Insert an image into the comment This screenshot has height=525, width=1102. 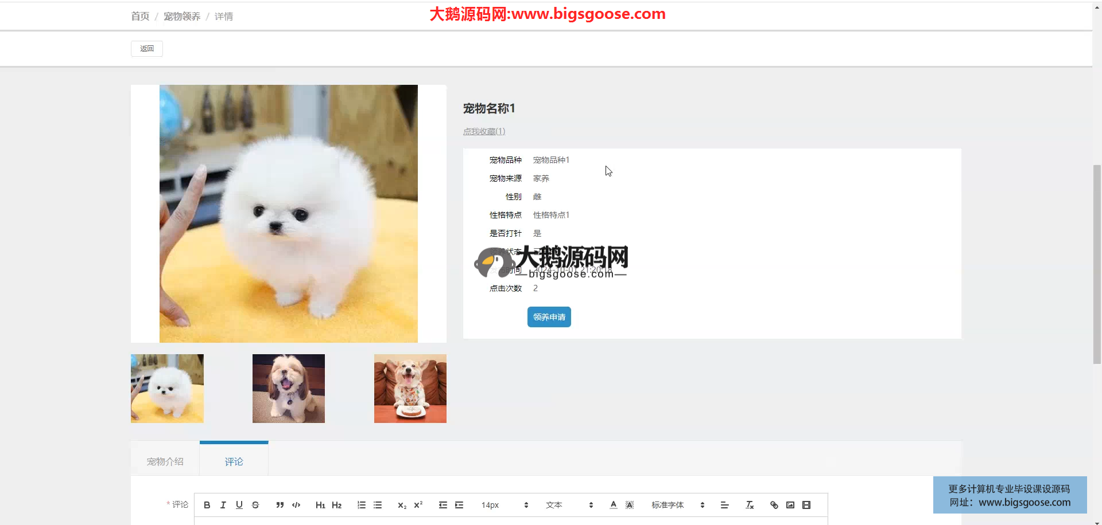pyautogui.click(x=790, y=505)
